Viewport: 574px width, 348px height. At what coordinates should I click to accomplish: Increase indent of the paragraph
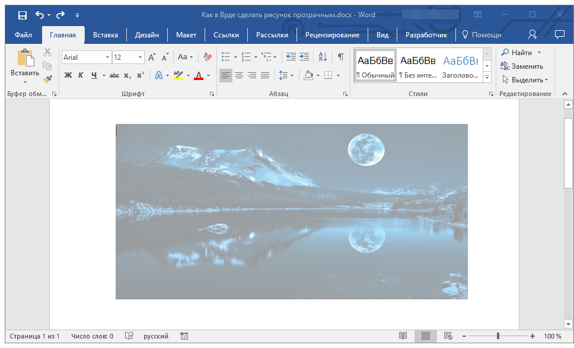[304, 58]
